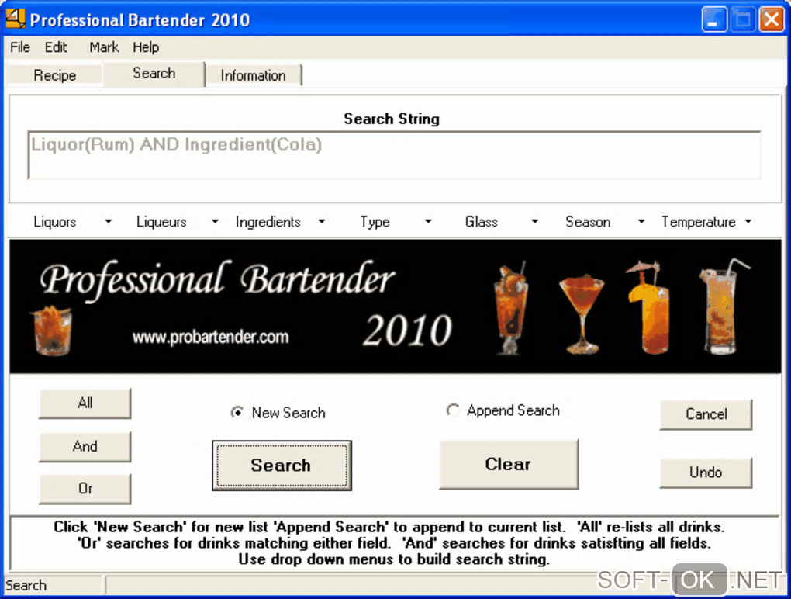791x599 pixels.
Task: Open the Mark menu
Action: (x=104, y=47)
